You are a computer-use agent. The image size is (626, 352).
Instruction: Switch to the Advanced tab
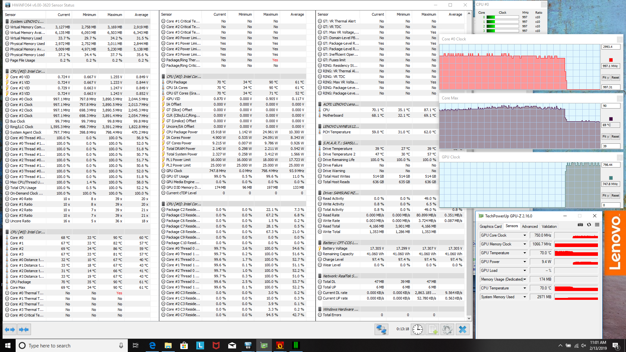click(x=529, y=226)
